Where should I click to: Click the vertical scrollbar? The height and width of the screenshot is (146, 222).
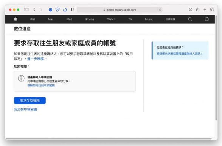pos(216,68)
